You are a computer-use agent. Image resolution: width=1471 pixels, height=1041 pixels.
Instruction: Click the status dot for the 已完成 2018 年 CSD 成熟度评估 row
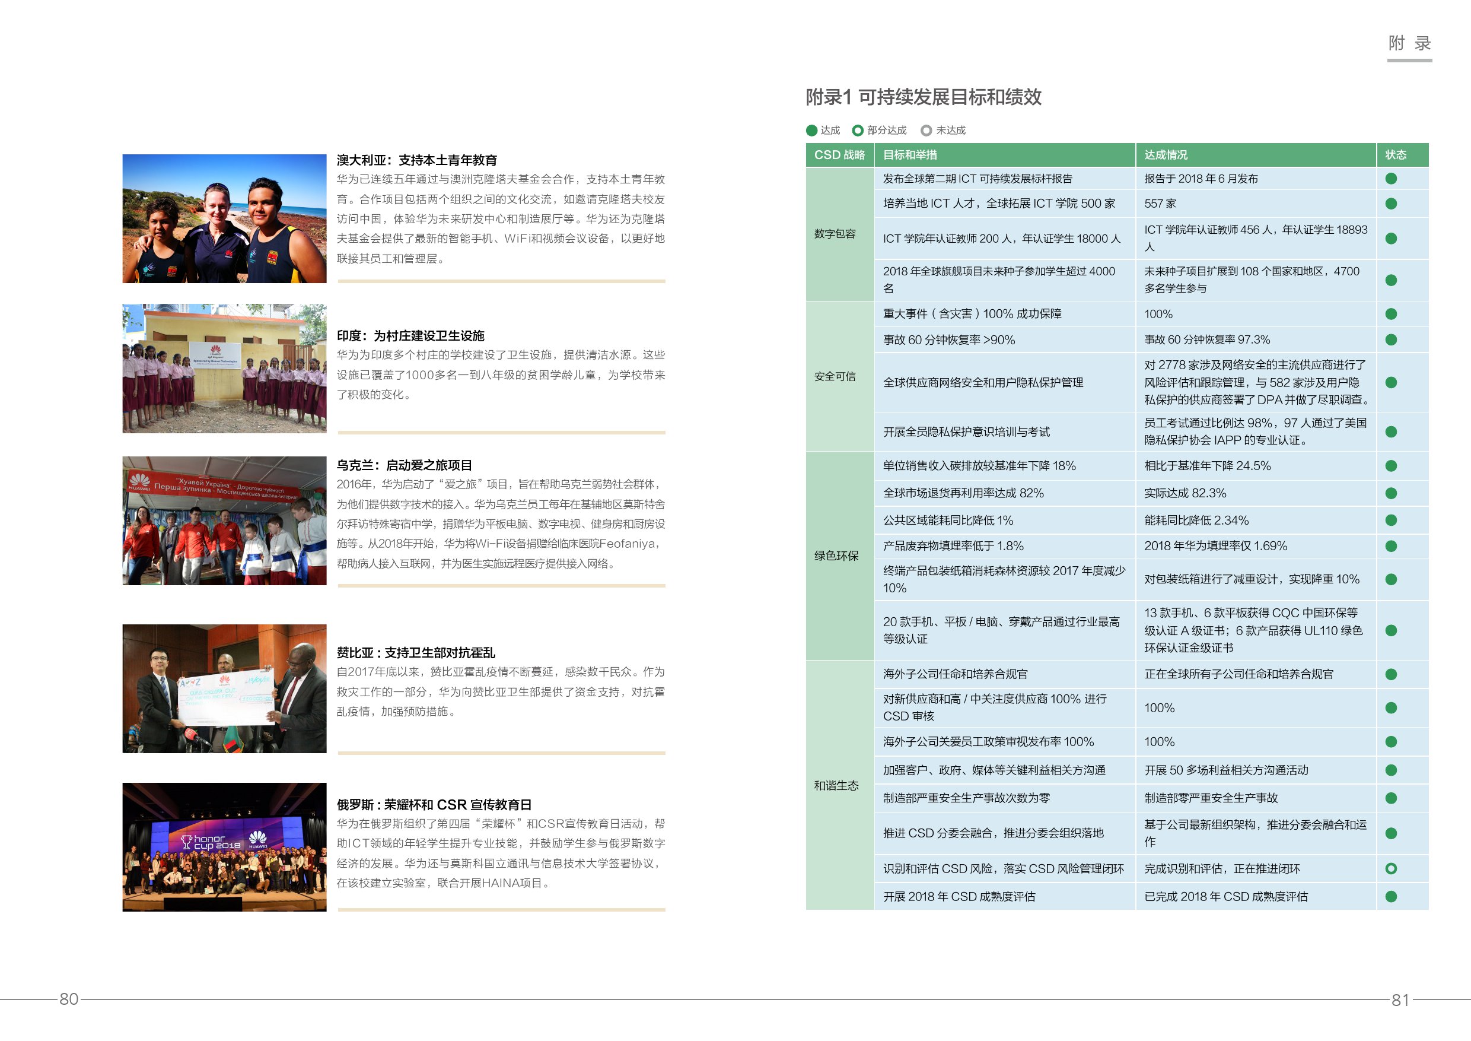[1391, 897]
